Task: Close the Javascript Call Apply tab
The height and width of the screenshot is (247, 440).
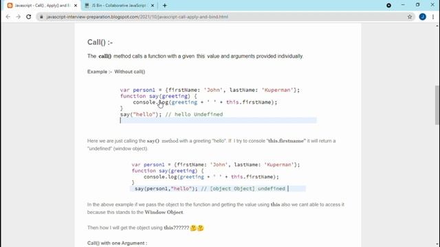Action: [76, 5]
